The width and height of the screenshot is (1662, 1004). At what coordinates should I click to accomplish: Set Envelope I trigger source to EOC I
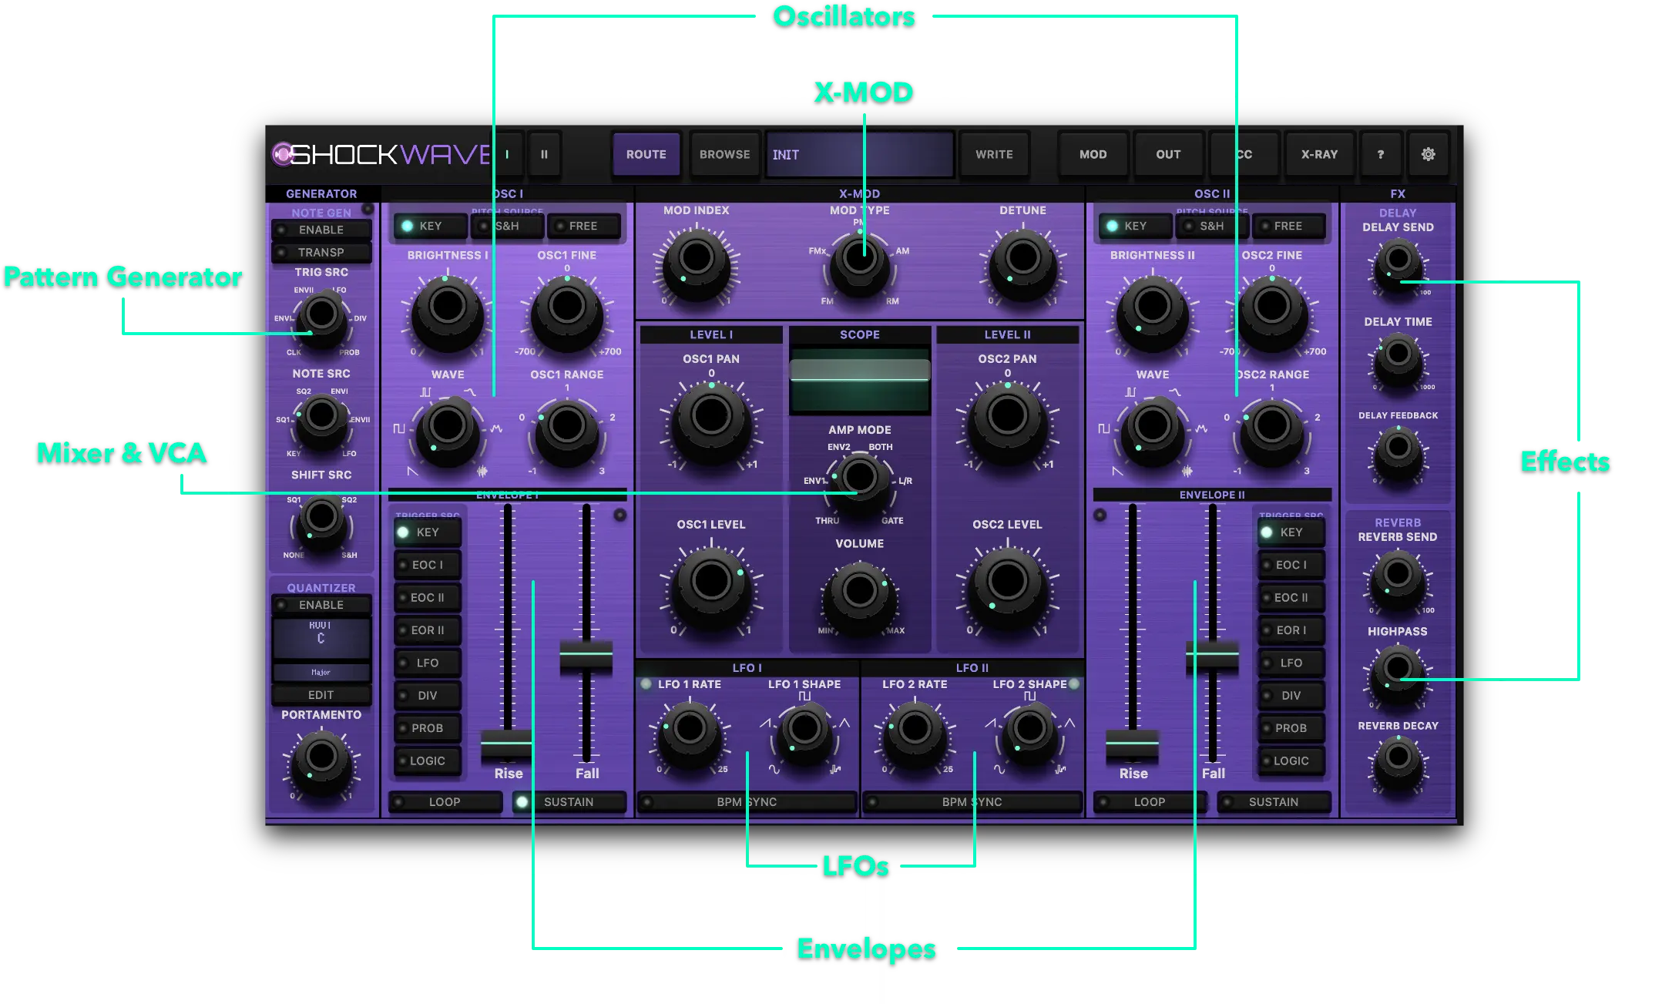pos(428,565)
